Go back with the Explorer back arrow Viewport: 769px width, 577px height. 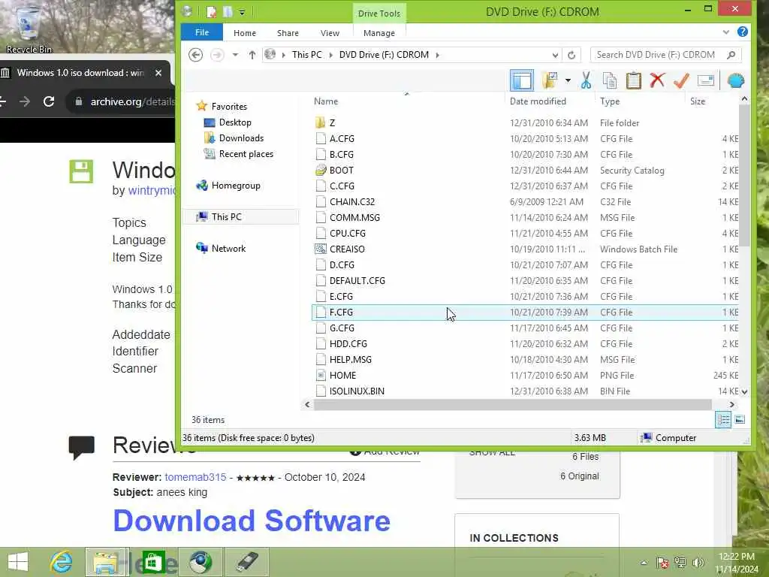[196, 54]
